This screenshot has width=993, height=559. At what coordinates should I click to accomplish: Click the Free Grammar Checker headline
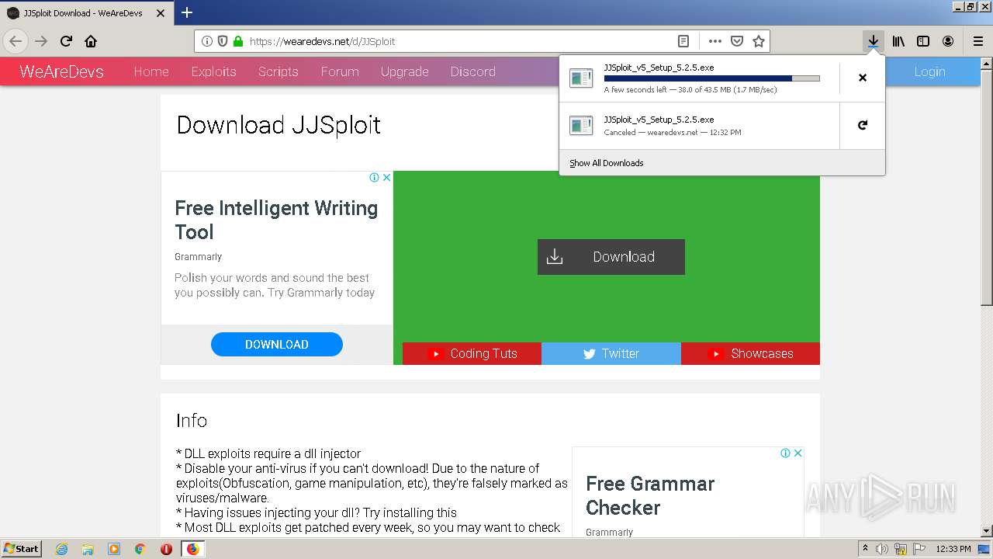tap(650, 495)
